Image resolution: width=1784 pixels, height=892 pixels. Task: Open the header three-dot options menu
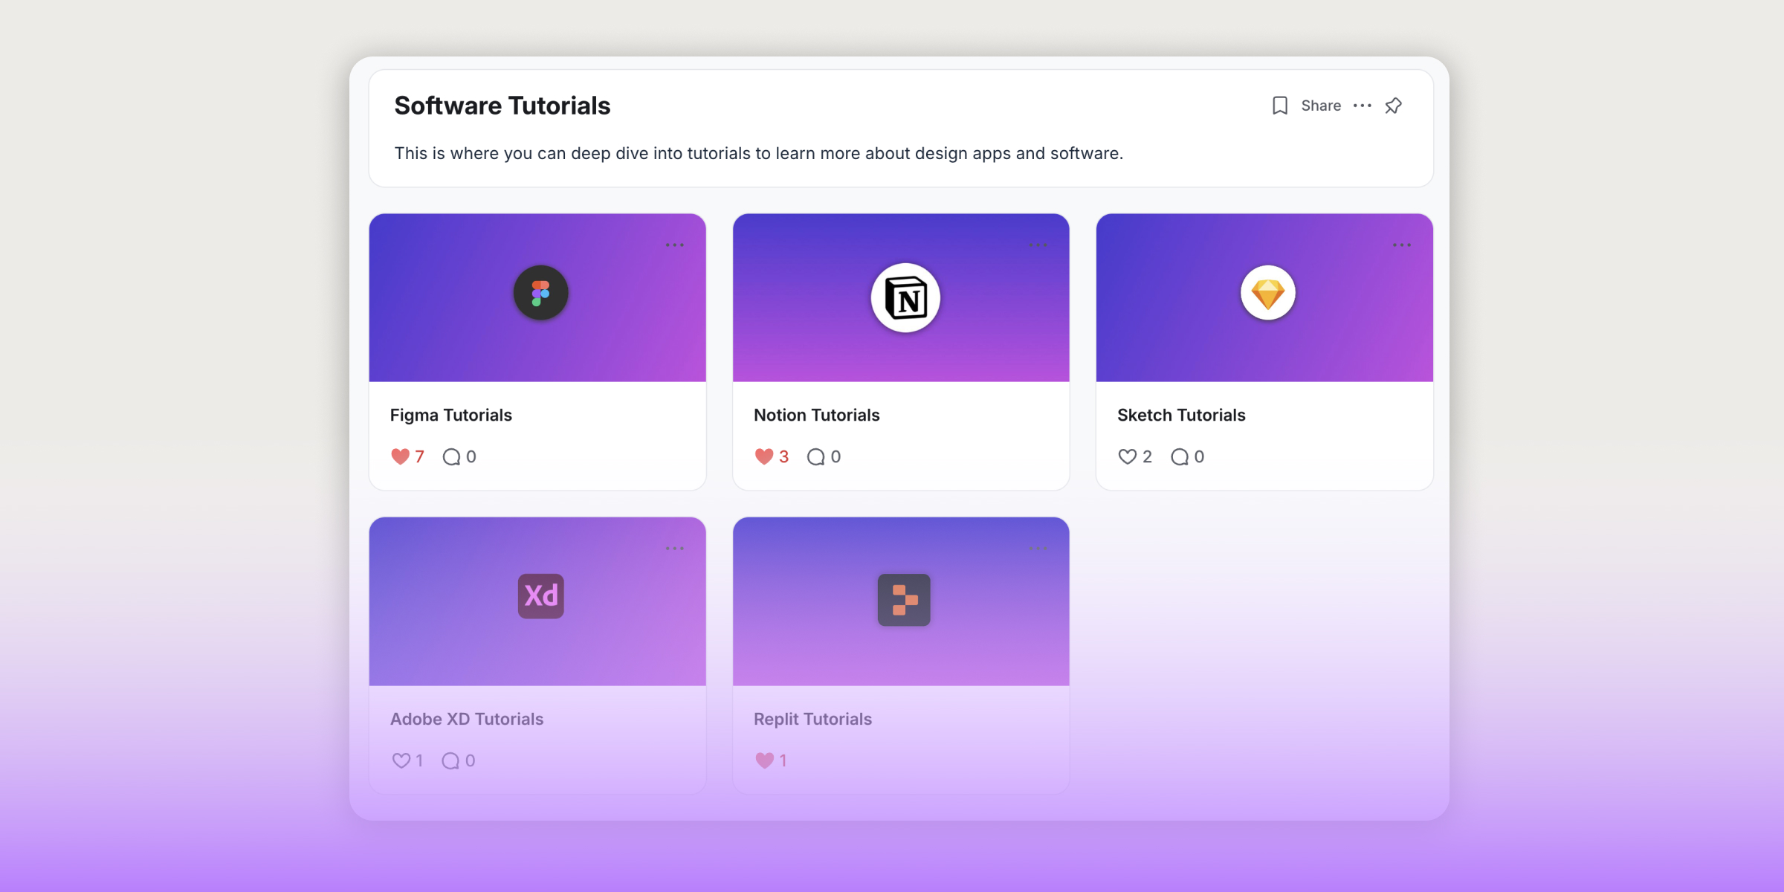tap(1362, 106)
